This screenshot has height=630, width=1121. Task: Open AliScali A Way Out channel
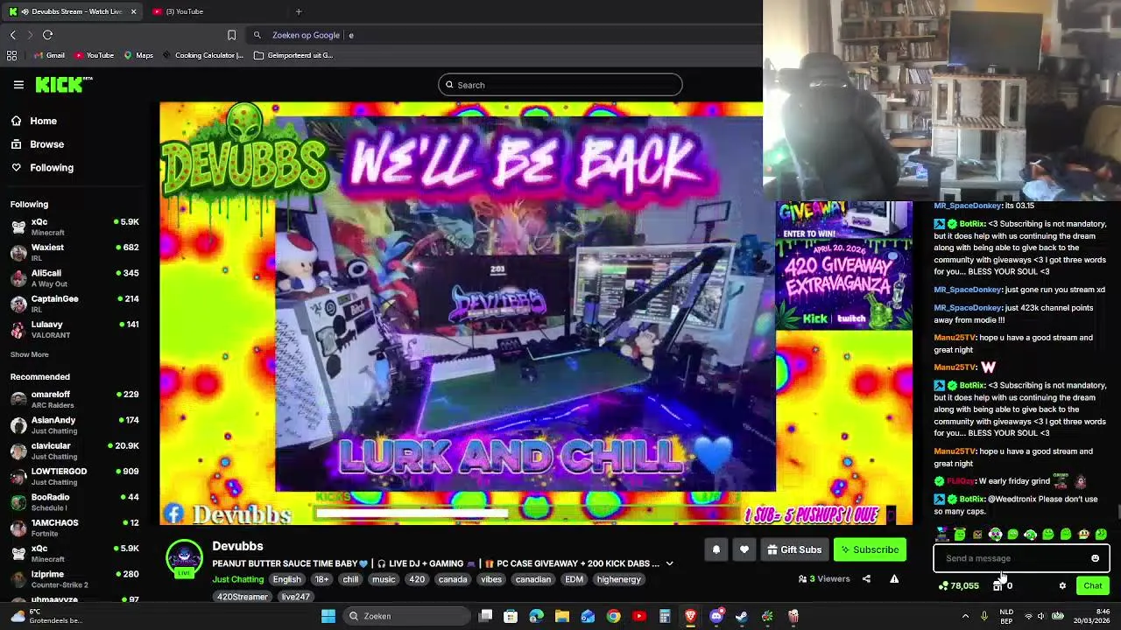point(74,278)
